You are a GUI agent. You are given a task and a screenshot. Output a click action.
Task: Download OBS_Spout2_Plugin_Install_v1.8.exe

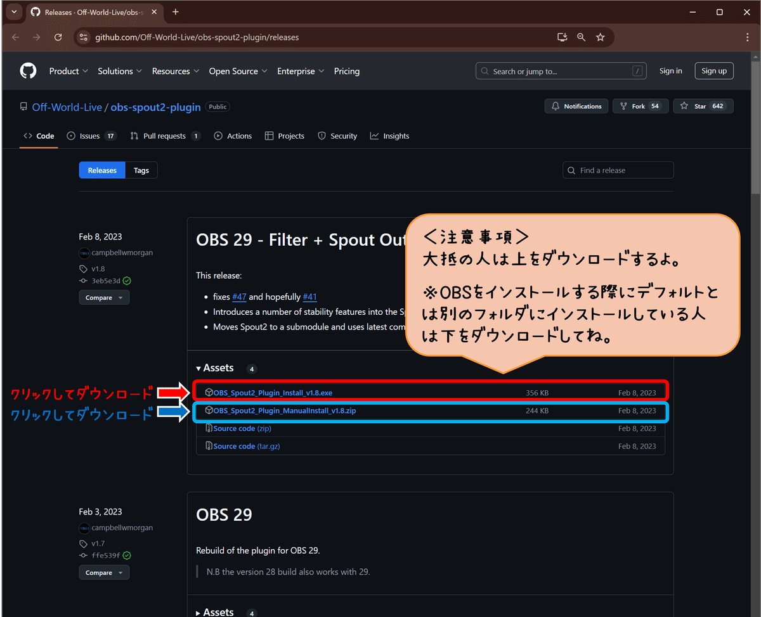click(x=273, y=393)
